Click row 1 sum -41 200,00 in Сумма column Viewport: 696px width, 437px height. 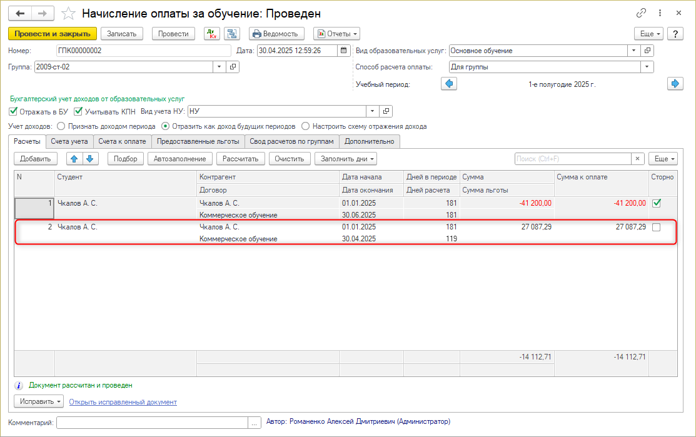(x=535, y=203)
